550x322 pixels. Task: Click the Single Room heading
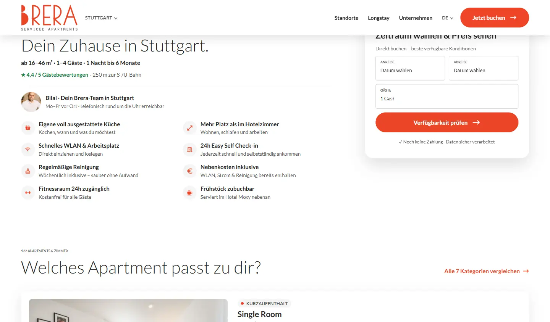(259, 314)
